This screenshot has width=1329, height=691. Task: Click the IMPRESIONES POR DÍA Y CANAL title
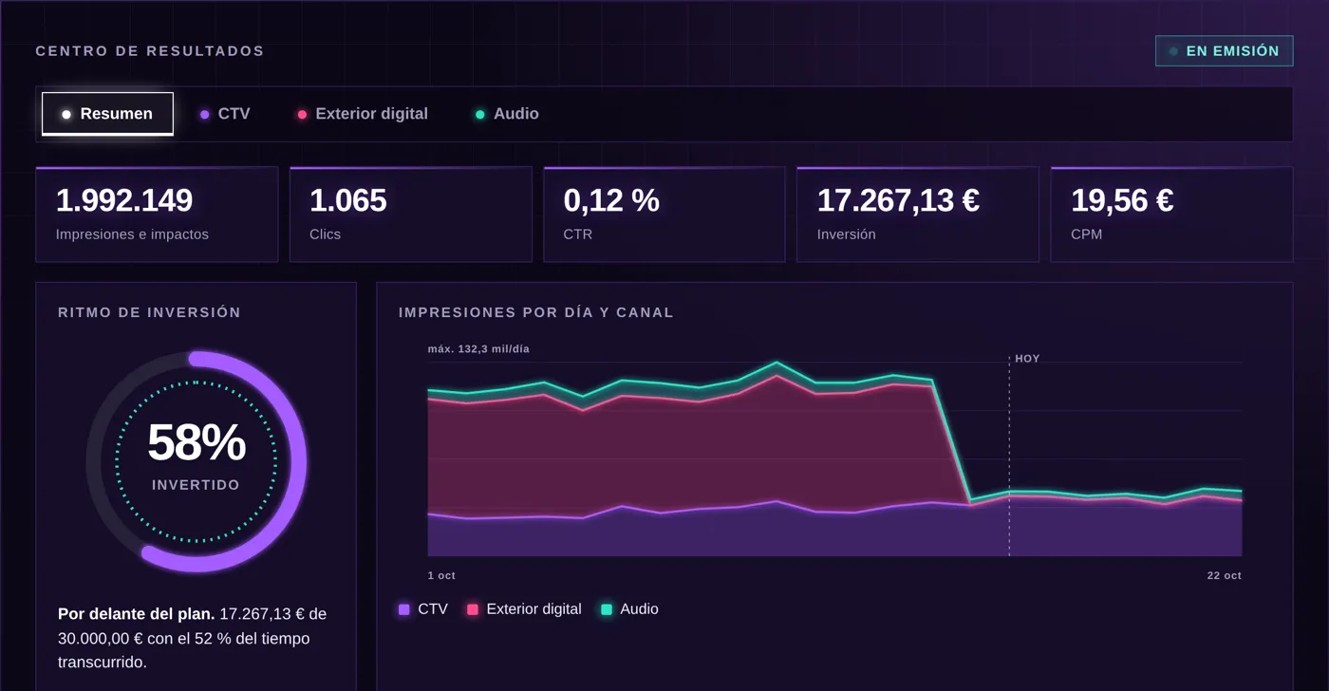[536, 312]
